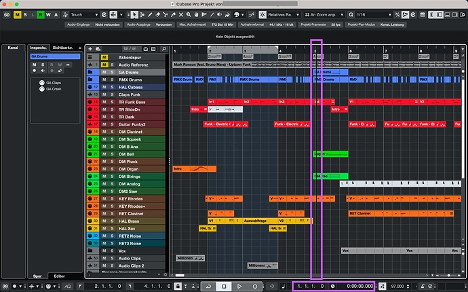The width and height of the screenshot is (468, 292).
Task: Click the Add Track plus icon
Action: 90,49
